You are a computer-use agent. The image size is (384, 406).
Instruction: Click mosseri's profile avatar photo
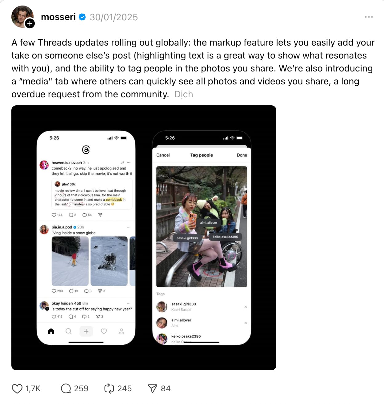21,15
